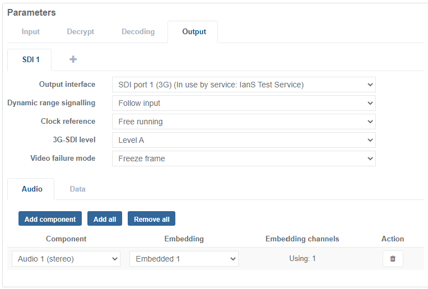Expand the Video failure mode dropdown
The height and width of the screenshot is (289, 428).
244,159
